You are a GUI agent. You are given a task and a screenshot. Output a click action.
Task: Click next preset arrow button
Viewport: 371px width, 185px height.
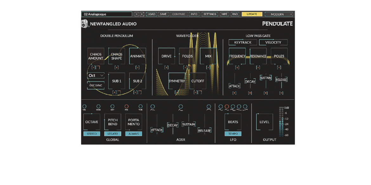[142, 14]
